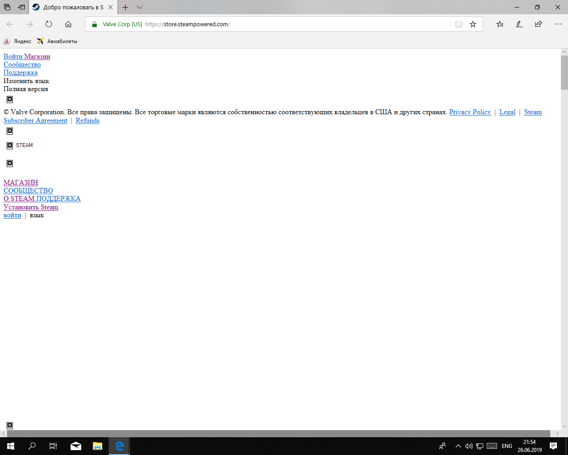This screenshot has height=455, width=568.
Task: Open the tabs you've set aside icon
Action: [7, 7]
